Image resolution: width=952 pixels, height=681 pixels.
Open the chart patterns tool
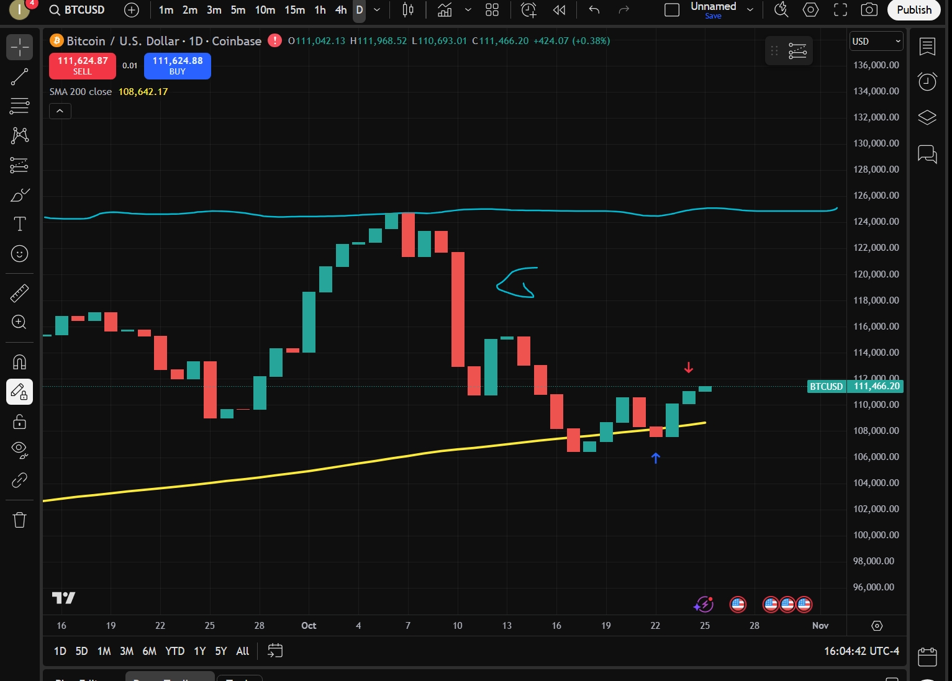pyautogui.click(x=19, y=135)
